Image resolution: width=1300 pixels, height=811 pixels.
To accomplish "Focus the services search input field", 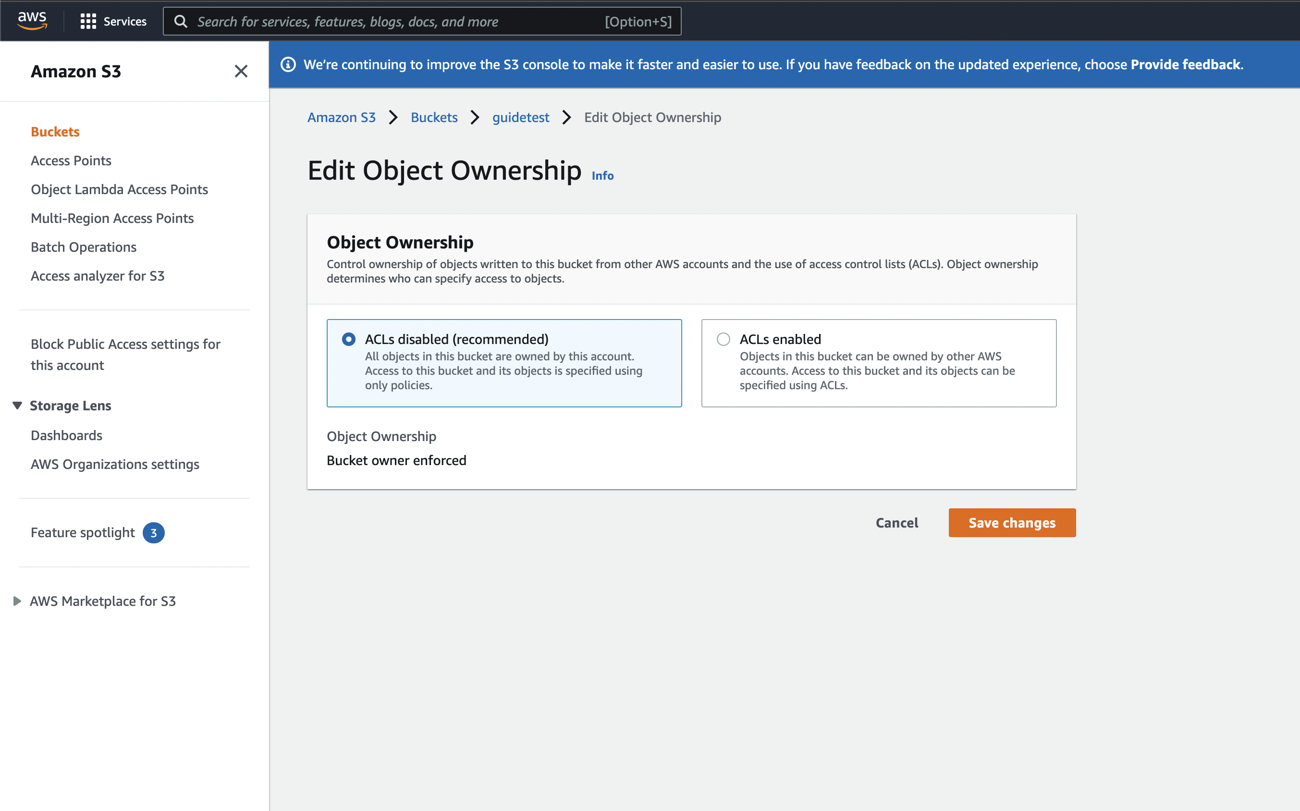I will coord(397,22).
